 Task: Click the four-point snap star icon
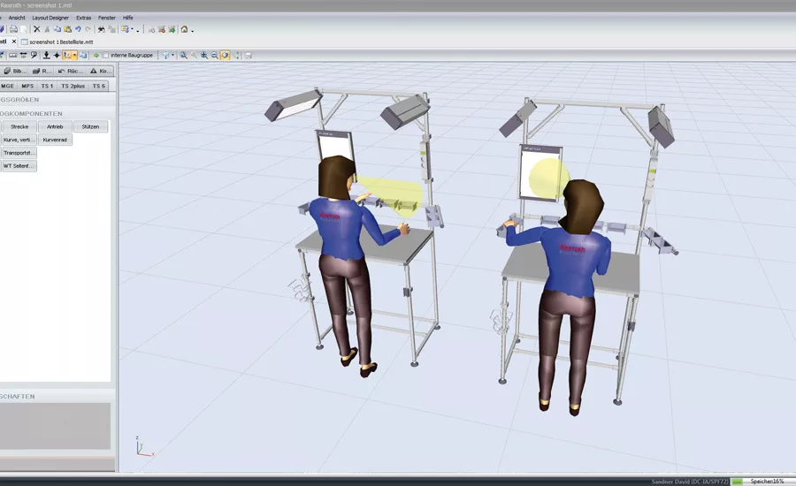pyautogui.click(x=57, y=56)
